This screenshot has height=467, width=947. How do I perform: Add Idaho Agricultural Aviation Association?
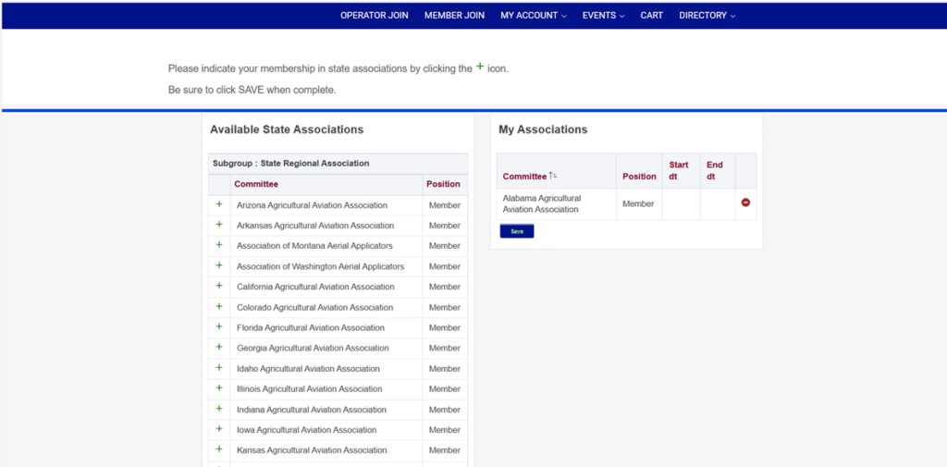(219, 368)
